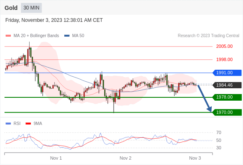Click the MA 20 + Bollinger Bands legend swatch
Viewport: 243px width, 165px height.
tap(8, 36)
